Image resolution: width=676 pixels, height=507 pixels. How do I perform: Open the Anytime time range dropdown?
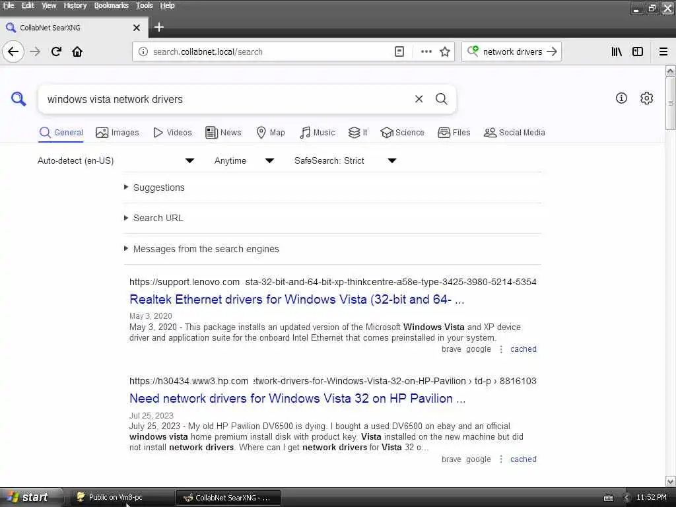pyautogui.click(x=244, y=161)
